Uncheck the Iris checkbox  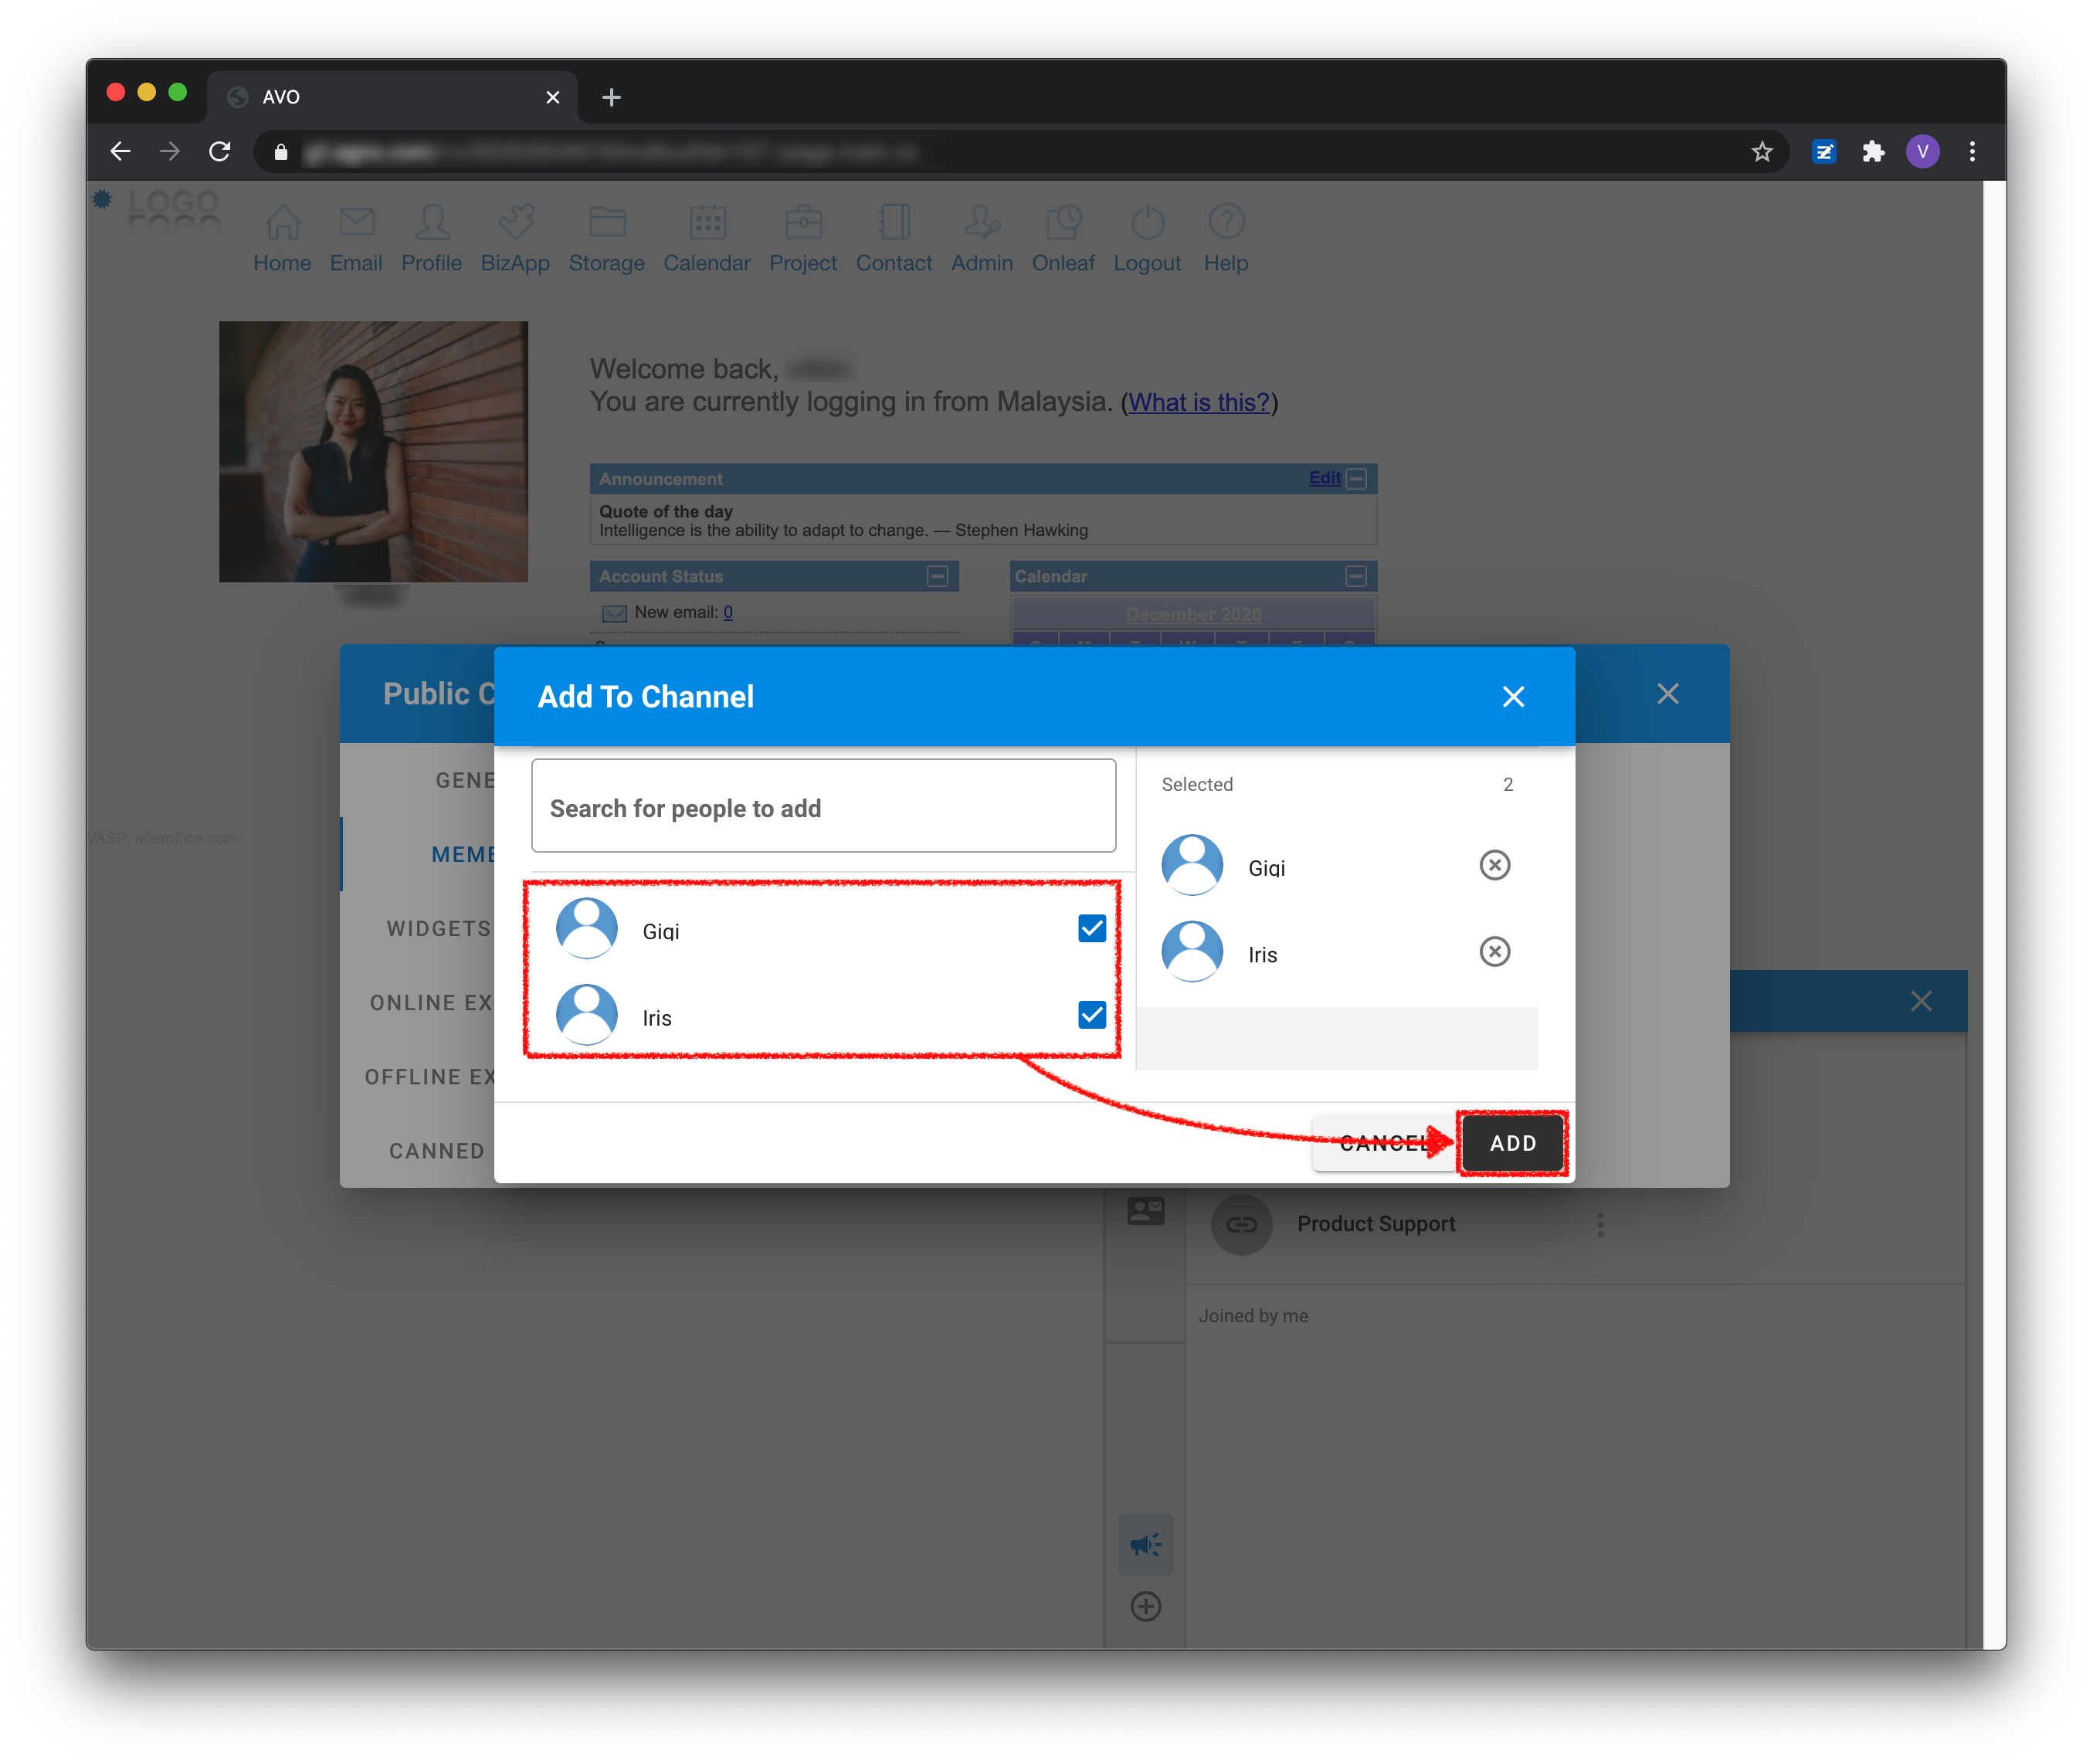1091,1015
